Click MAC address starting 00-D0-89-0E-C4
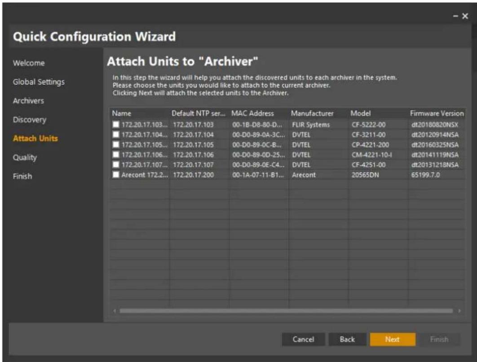This screenshot has width=477, height=362. [x=258, y=165]
